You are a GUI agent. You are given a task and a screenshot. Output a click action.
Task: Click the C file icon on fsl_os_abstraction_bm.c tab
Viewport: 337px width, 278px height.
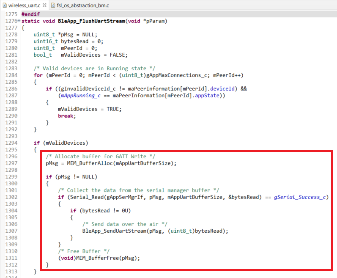point(53,6)
